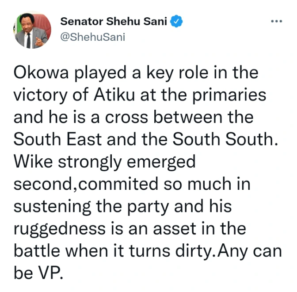Open the @ShehuSani handle link
This screenshot has width=297, height=292.
tap(92, 37)
